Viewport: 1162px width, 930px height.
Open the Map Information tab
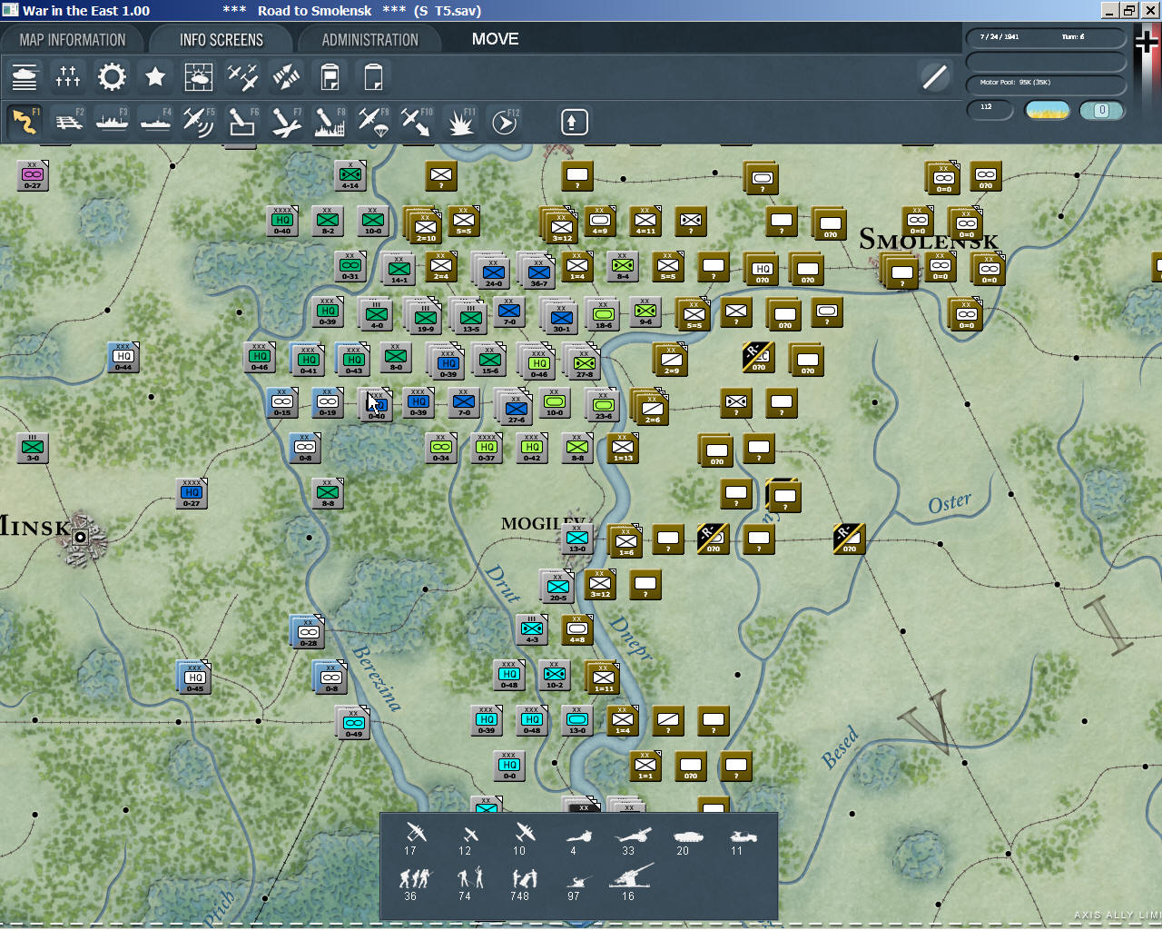coord(73,40)
